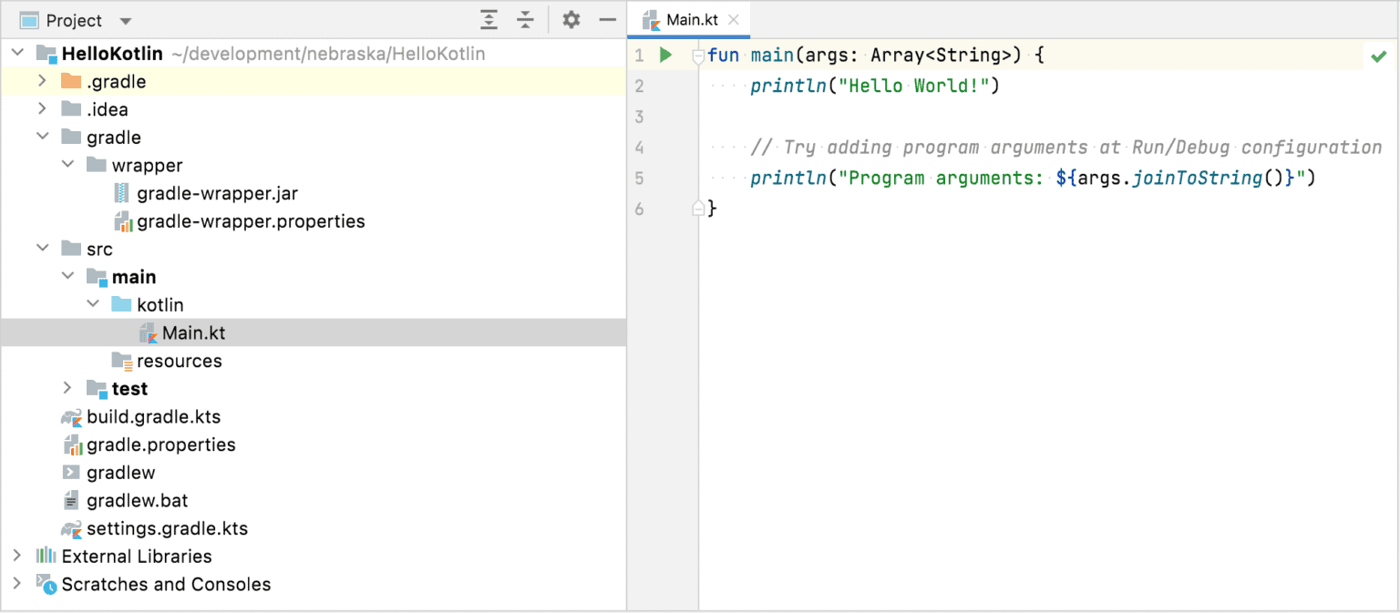Open the Project view dropdown
The image size is (1400, 613).
(125, 20)
